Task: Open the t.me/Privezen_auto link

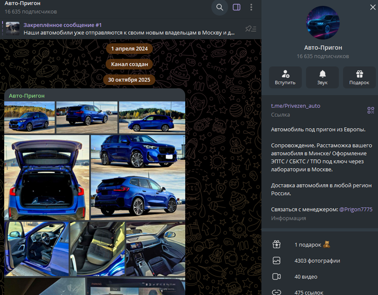Action: point(296,106)
